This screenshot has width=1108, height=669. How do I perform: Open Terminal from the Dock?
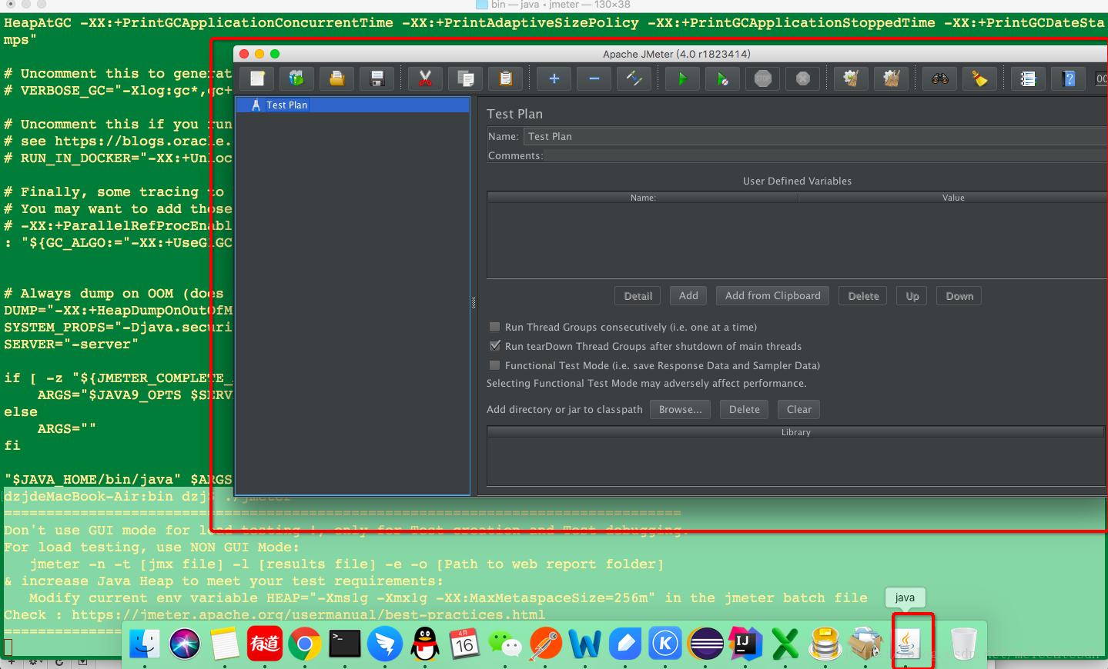coord(345,644)
